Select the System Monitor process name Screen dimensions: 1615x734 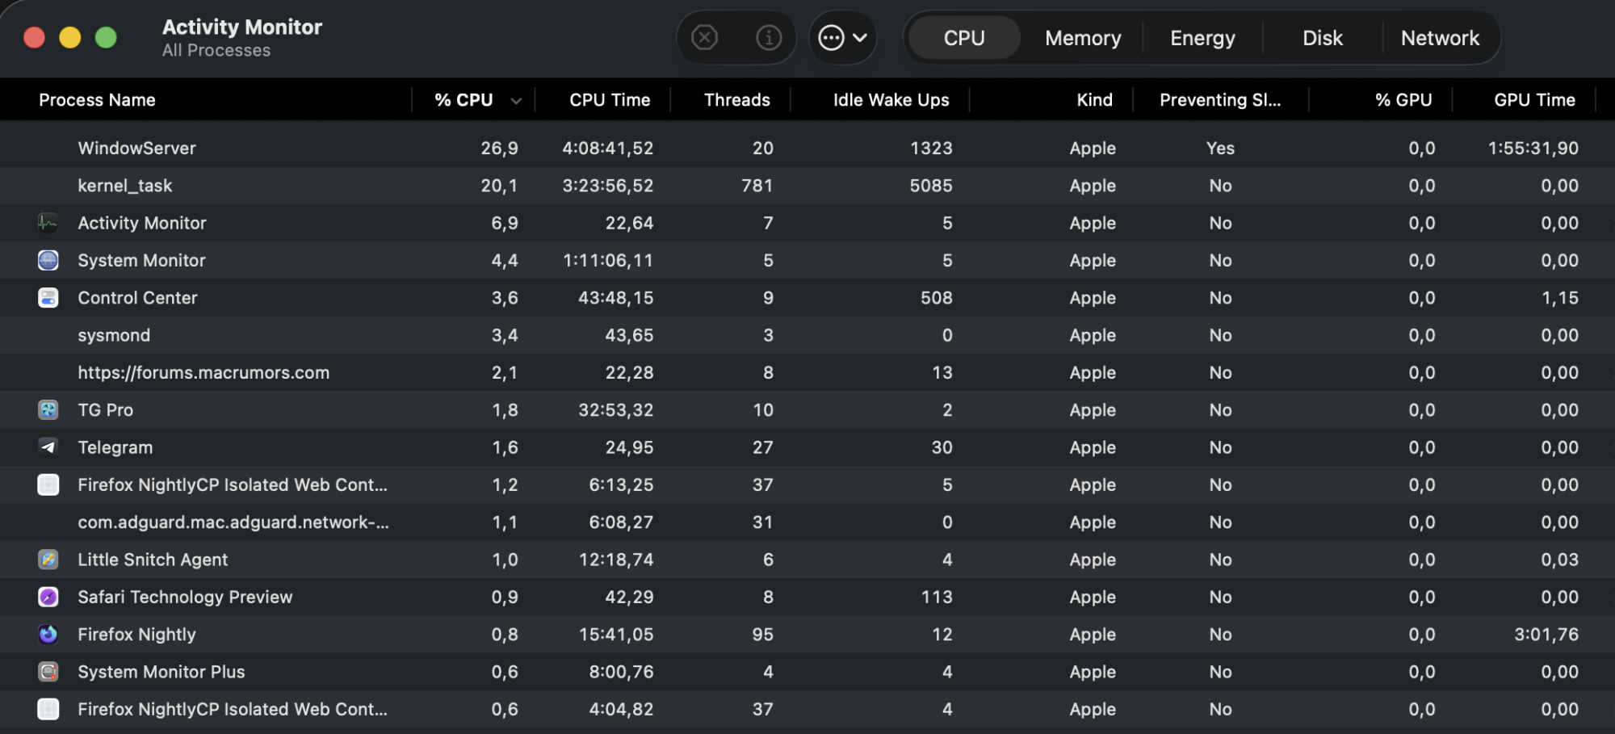coord(141,260)
